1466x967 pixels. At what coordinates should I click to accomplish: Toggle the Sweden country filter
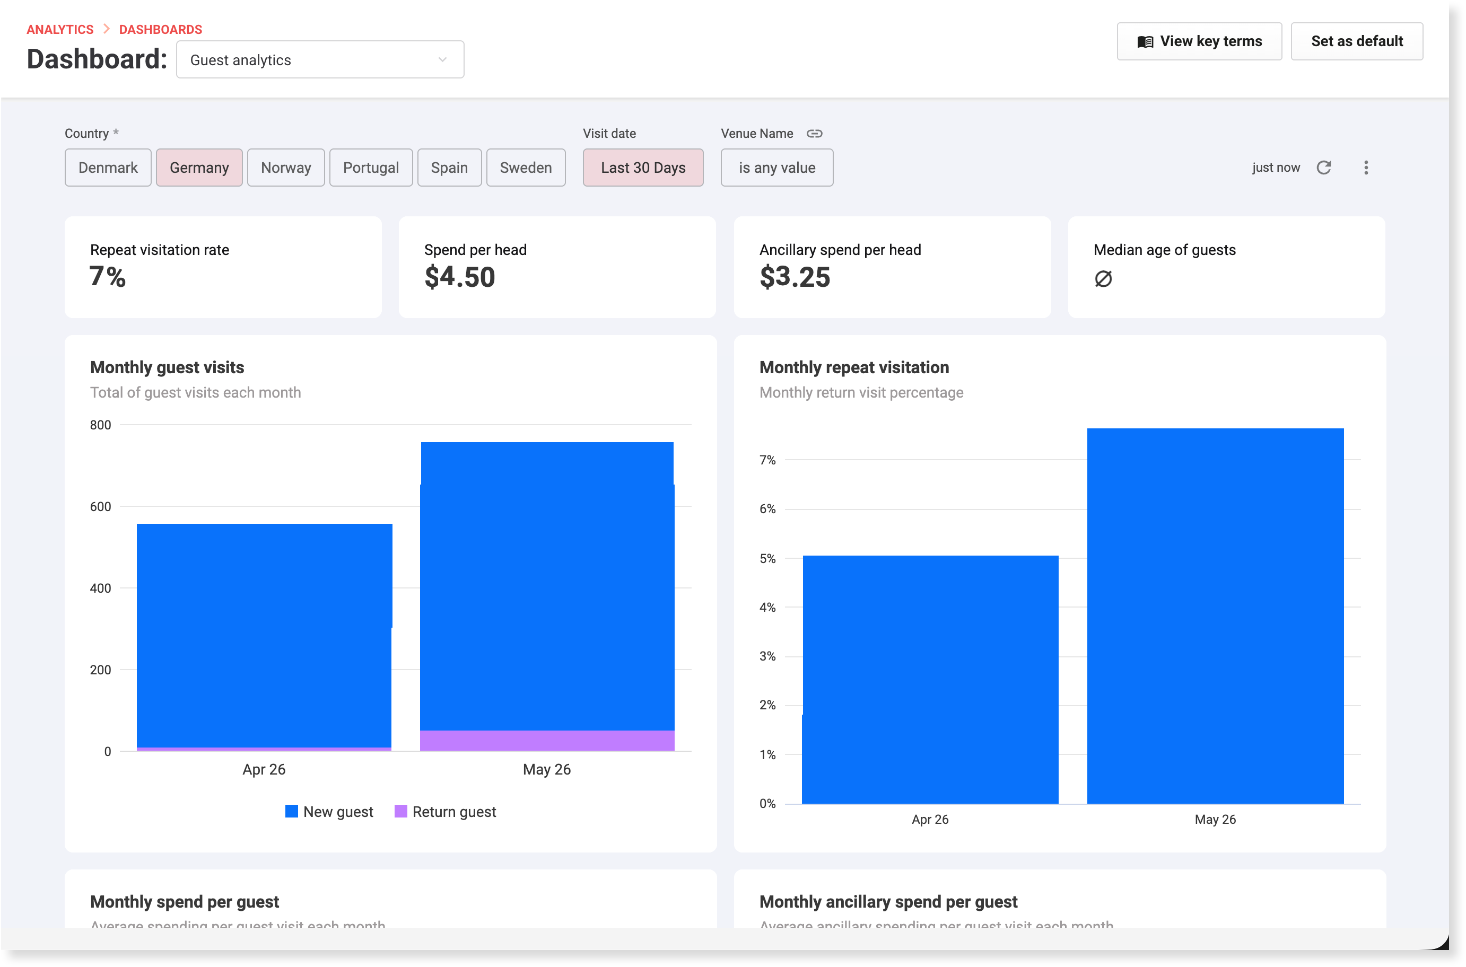[x=526, y=168]
